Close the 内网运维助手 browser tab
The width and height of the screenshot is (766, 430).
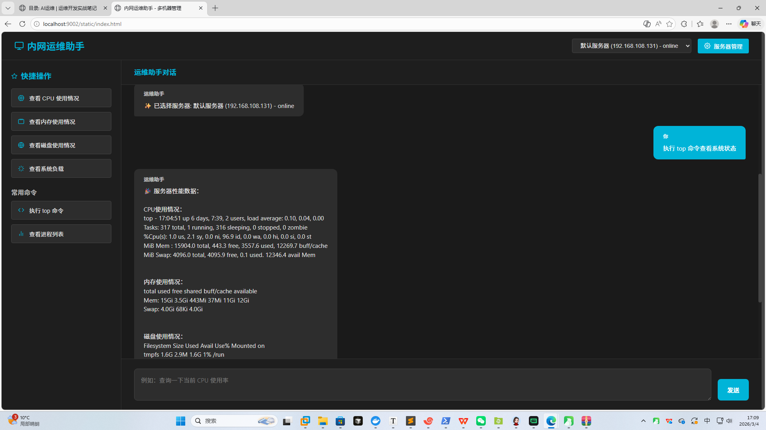[x=201, y=8]
